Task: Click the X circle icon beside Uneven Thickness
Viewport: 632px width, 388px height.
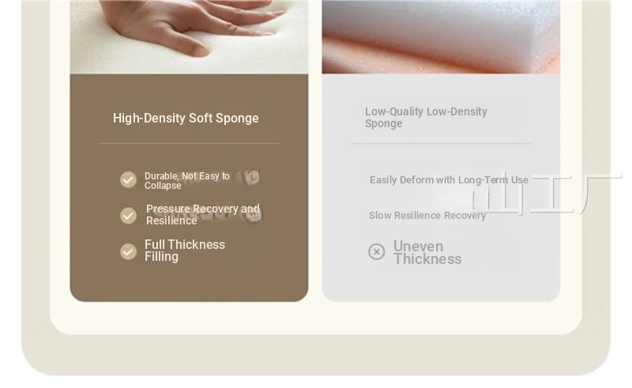Action: click(x=377, y=251)
